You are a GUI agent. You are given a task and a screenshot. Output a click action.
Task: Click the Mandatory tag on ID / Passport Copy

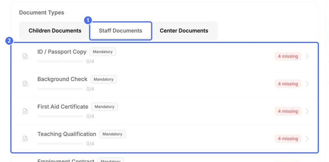coord(103,52)
